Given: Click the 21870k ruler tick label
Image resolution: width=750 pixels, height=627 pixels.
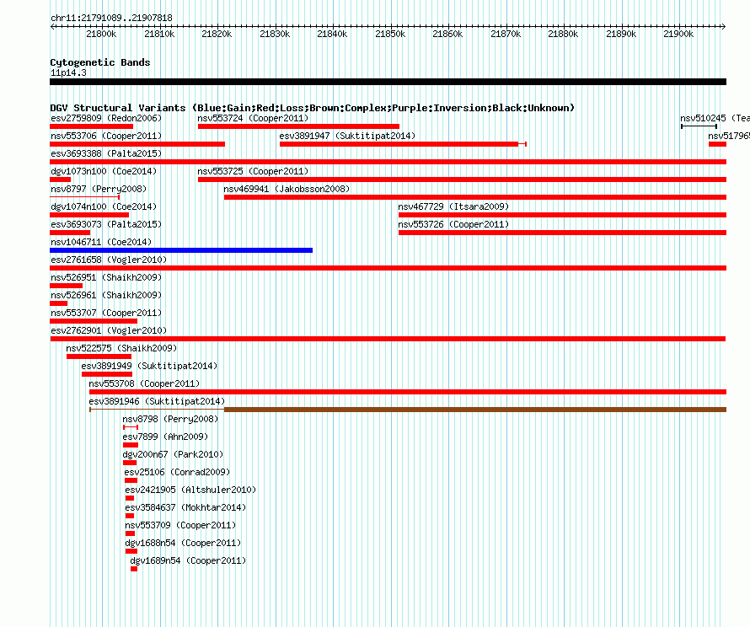Looking at the screenshot, I should coord(506,34).
